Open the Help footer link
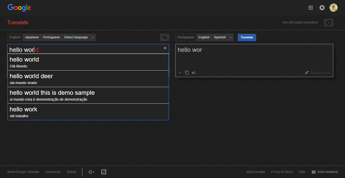Screen dimensions: 345x178 coord(302,172)
